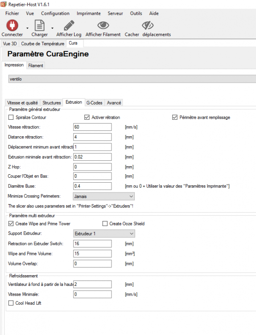
Task: Open the Configuration menu
Action: (55, 13)
